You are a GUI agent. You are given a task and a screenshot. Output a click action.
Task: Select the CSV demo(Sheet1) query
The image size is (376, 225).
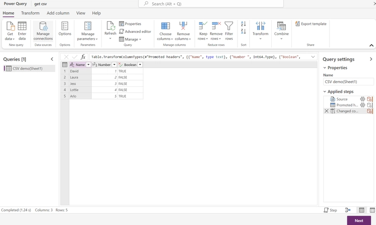pyautogui.click(x=29, y=69)
